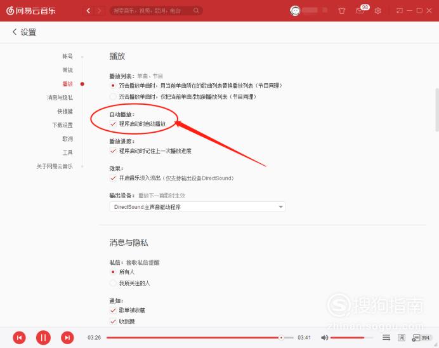Go to 关于网易云音乐 section
Image resolution: width=439 pixels, height=348 pixels.
(55, 166)
